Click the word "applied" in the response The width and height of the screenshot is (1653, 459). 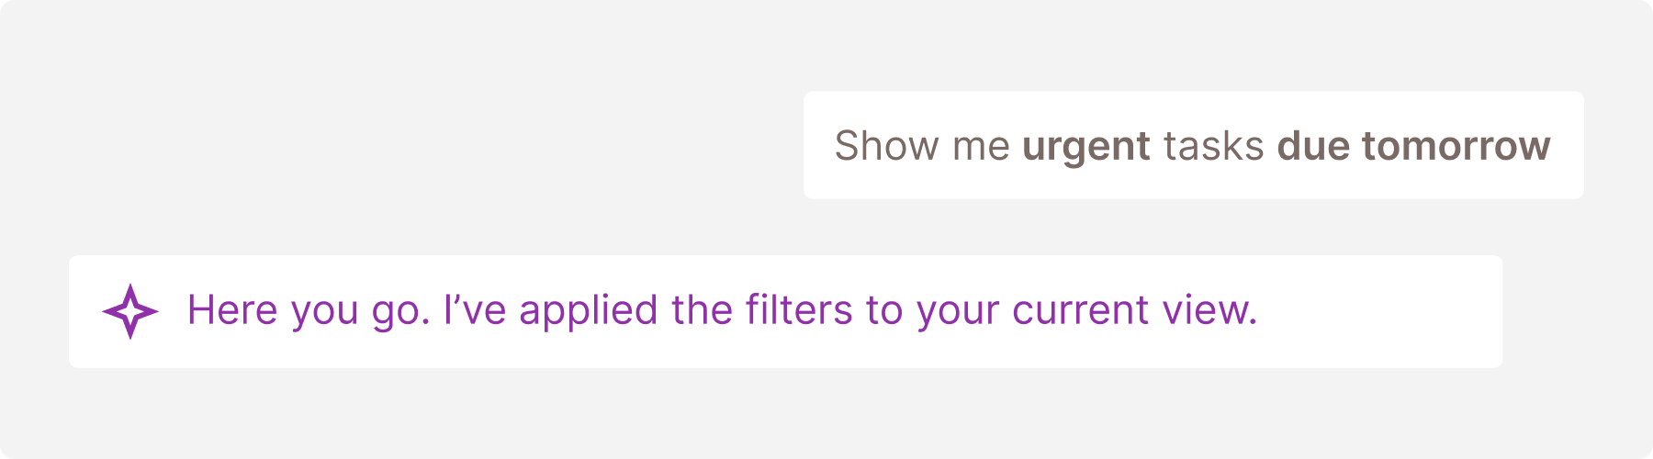coord(588,312)
